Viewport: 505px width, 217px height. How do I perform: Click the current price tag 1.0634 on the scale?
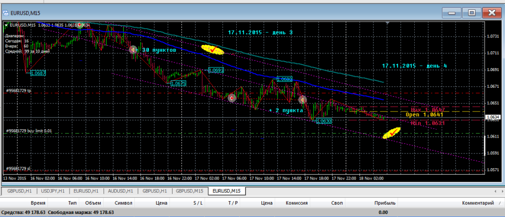493,117
